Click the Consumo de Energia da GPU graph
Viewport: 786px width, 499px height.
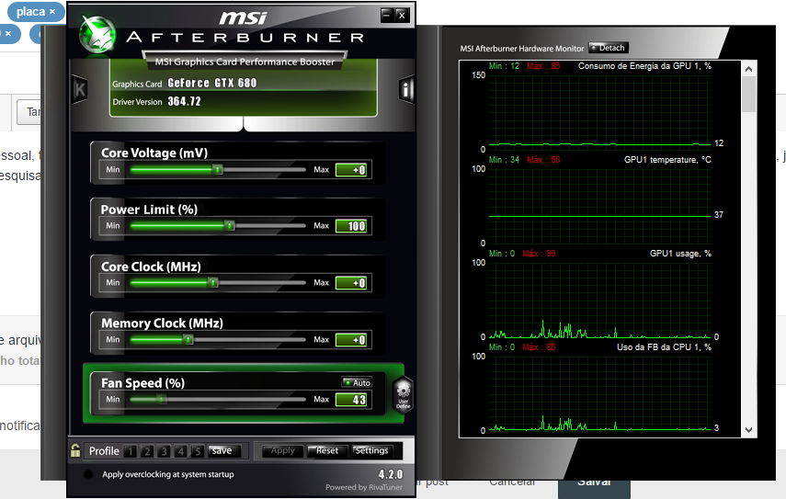coord(600,112)
